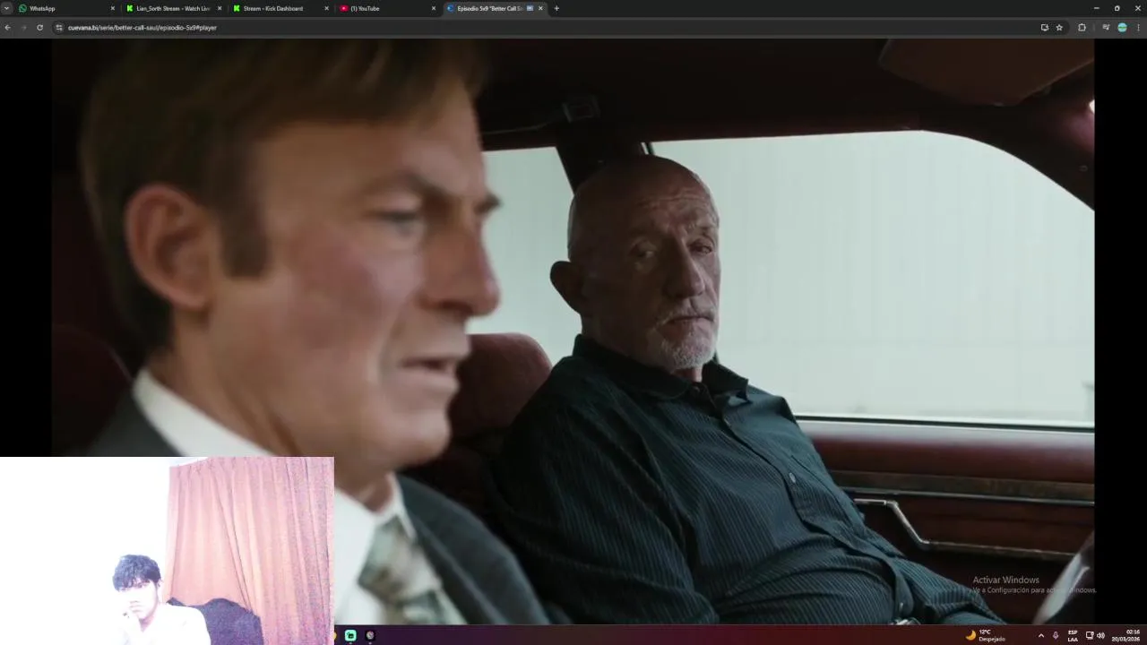This screenshot has width=1147, height=645.
Task: Click the cast/install icon in address bar
Action: pos(1044,28)
